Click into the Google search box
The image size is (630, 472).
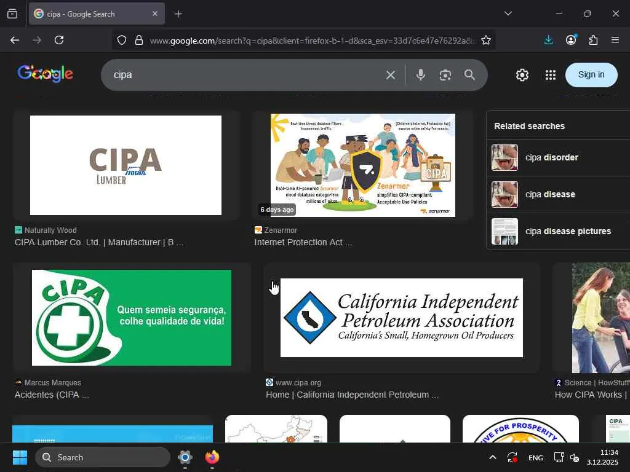pos(245,75)
